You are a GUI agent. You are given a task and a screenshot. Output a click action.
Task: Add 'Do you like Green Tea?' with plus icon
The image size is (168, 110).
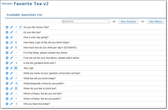[x=7, y=27]
